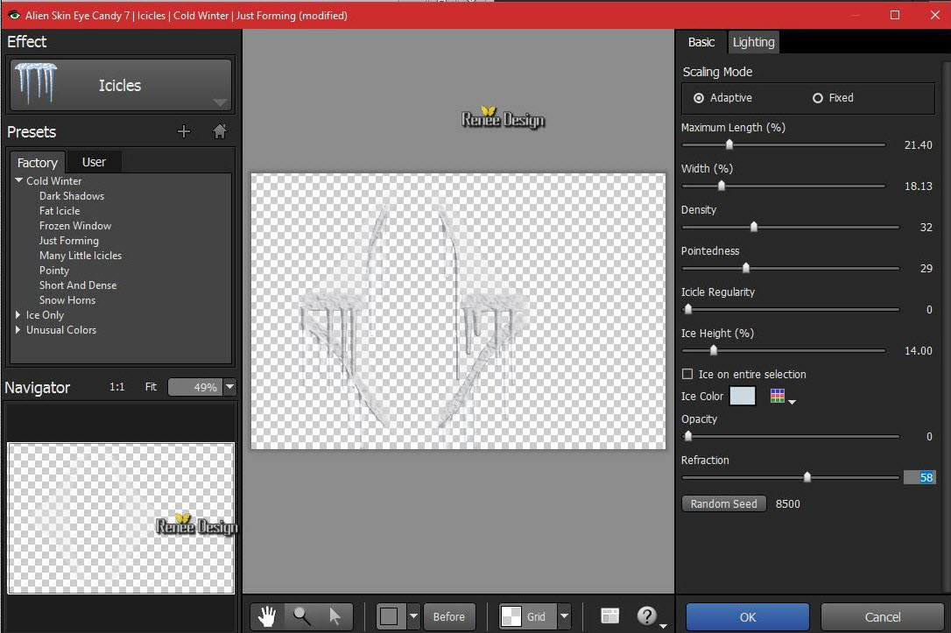
Task: Click the Refraction value field showing 58
Action: pos(919,477)
